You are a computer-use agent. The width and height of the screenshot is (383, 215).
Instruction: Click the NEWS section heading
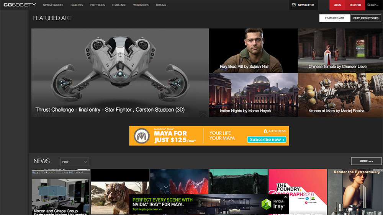(41, 161)
